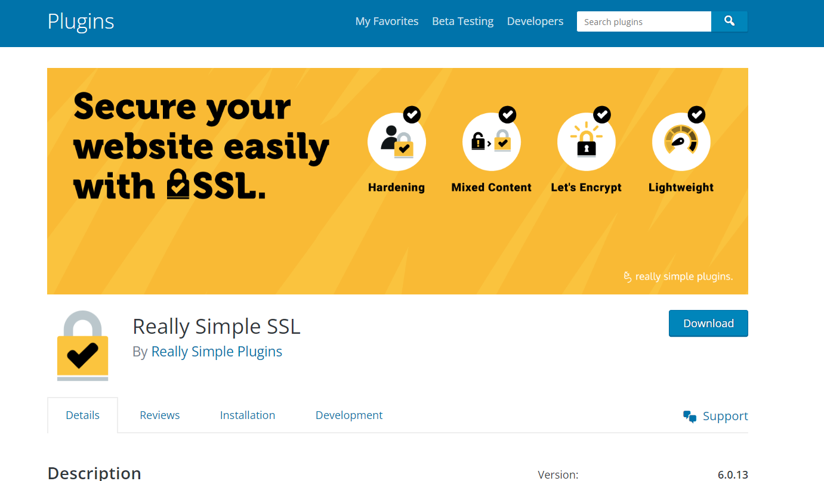Click the Let's Encrypt label in the banner
Image resolution: width=824 pixels, height=481 pixels.
587,187
